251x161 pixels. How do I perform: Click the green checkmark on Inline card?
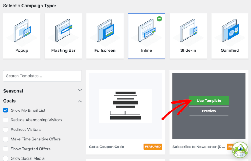click(x=159, y=19)
